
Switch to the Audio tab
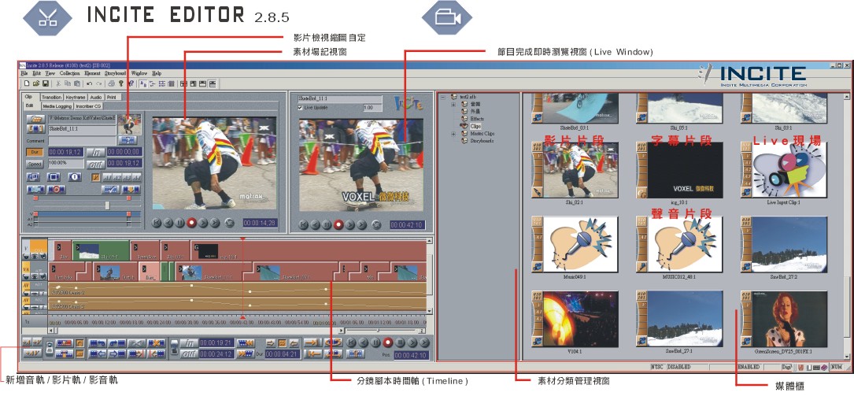96,97
